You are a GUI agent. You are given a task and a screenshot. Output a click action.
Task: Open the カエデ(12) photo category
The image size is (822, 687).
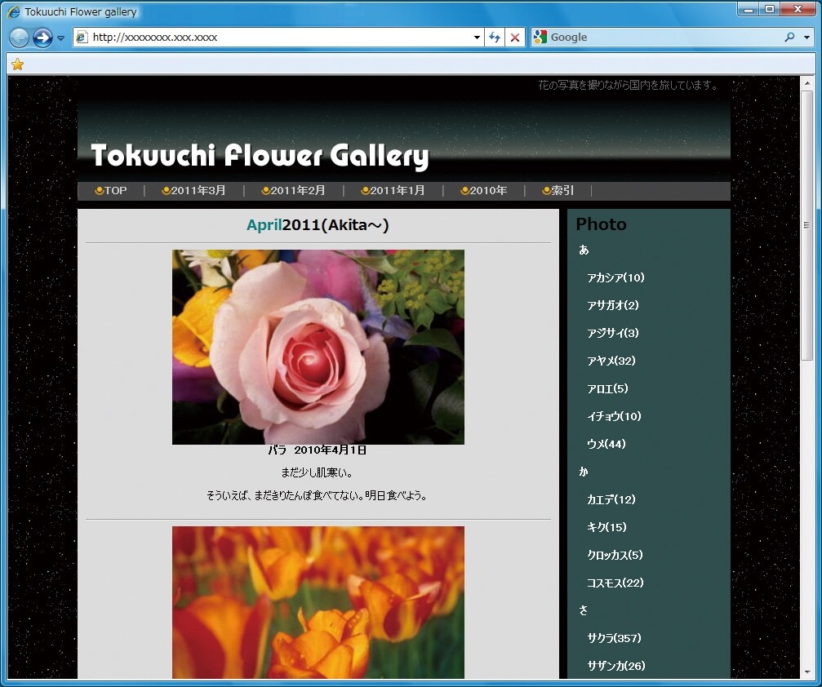coord(611,500)
